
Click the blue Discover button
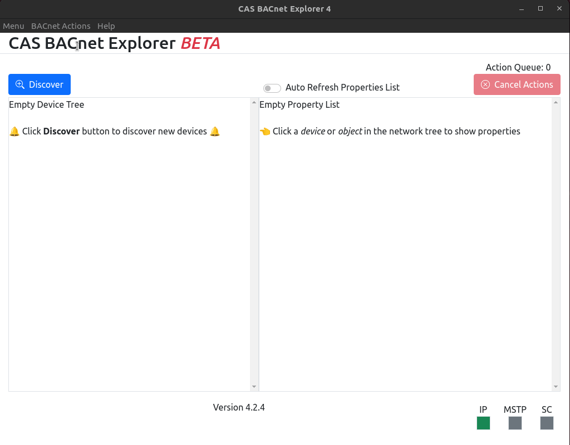tap(40, 84)
